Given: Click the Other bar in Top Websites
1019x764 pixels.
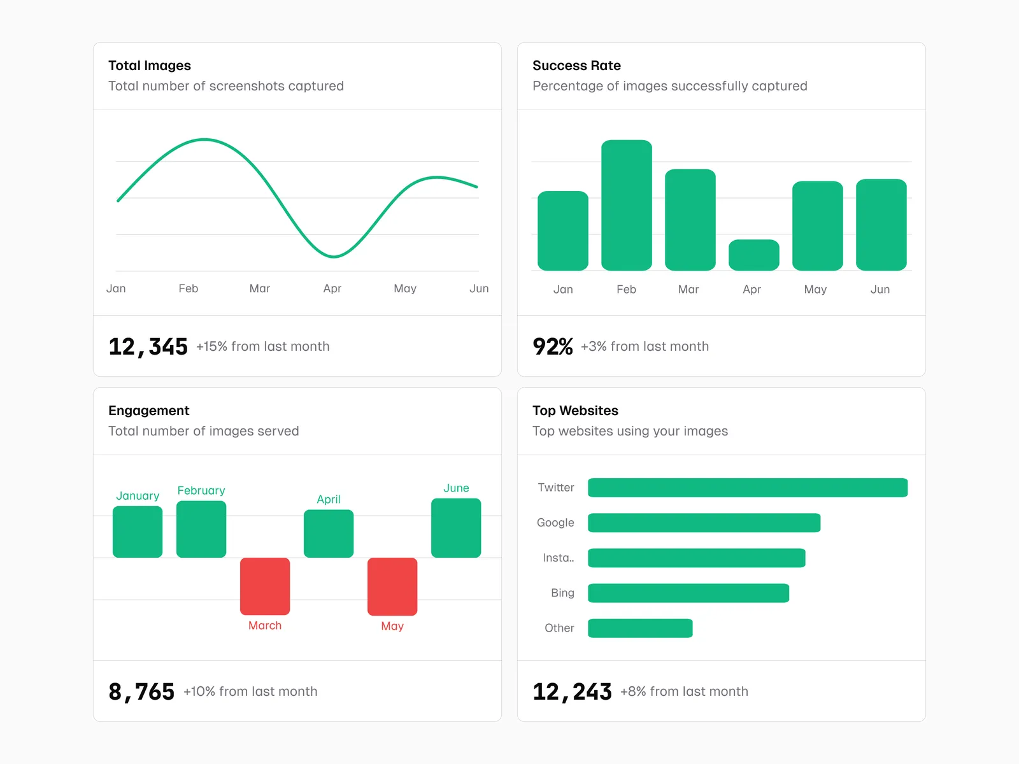Looking at the screenshot, I should (x=639, y=628).
